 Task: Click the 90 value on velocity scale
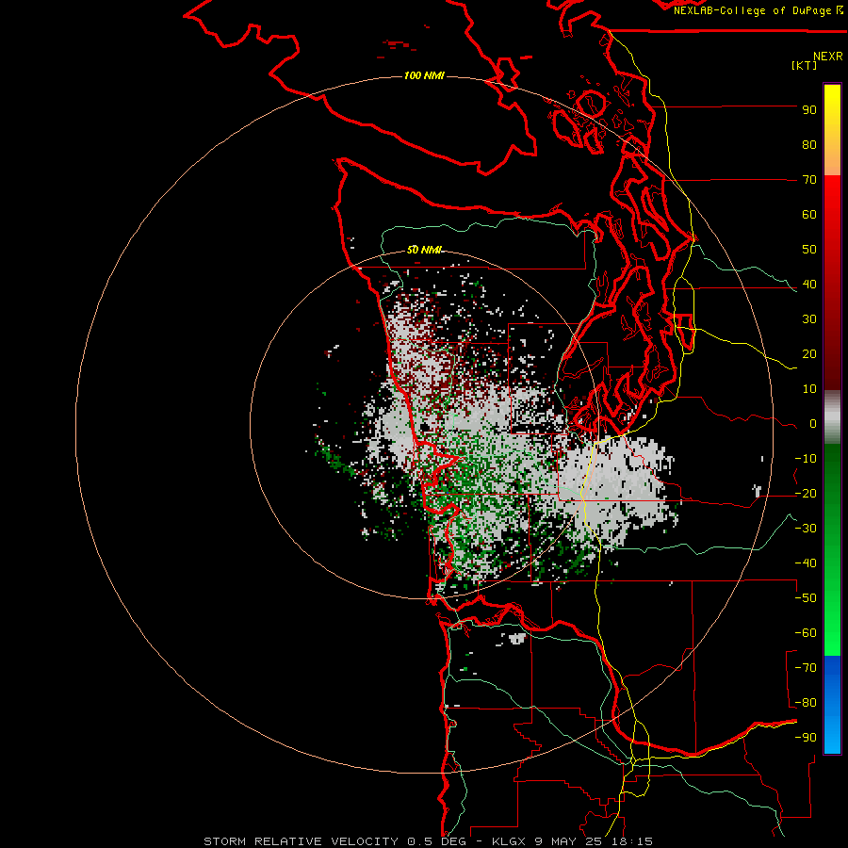(x=809, y=110)
